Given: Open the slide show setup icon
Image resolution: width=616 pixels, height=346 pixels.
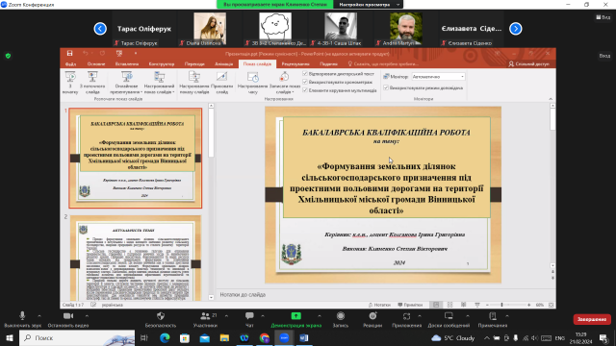Looking at the screenshot, I should [194, 77].
